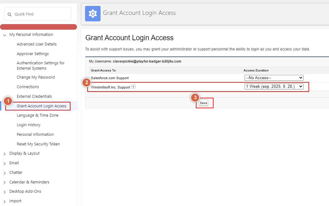329x206 pixels.
Task: Go to Approver Settings
Action: pos(33,54)
